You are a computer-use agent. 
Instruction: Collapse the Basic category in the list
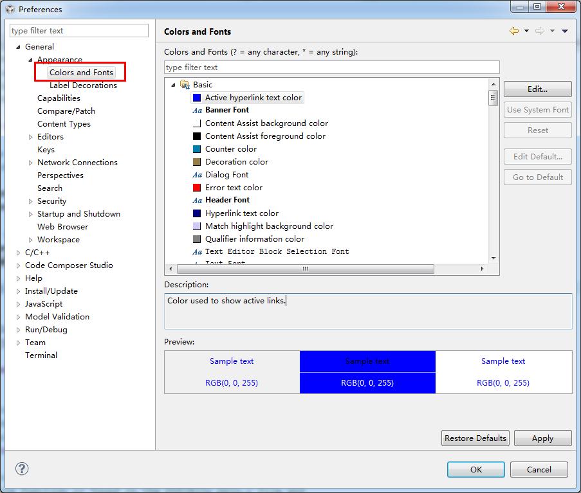point(173,85)
